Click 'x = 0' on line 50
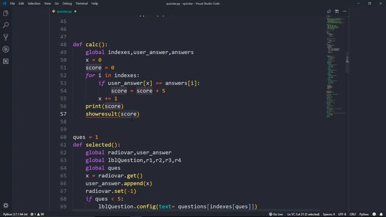Viewport: 386px width, 217px height. tap(93, 60)
